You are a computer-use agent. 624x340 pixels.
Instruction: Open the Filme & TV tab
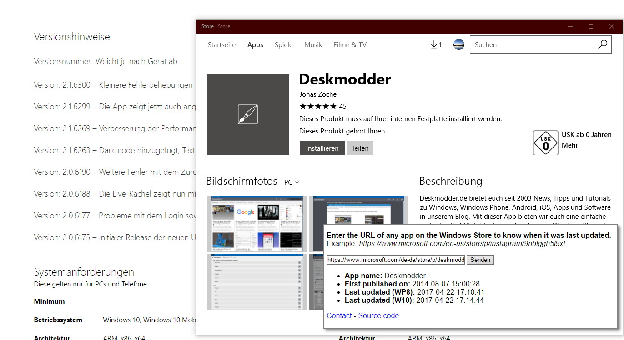350,45
